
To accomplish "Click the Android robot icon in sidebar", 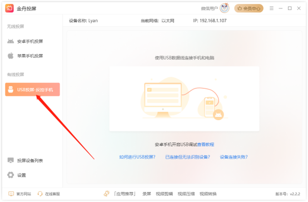I will 11,41.
